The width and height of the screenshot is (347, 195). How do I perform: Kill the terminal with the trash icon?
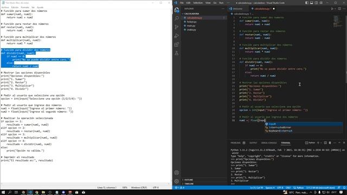330,143
